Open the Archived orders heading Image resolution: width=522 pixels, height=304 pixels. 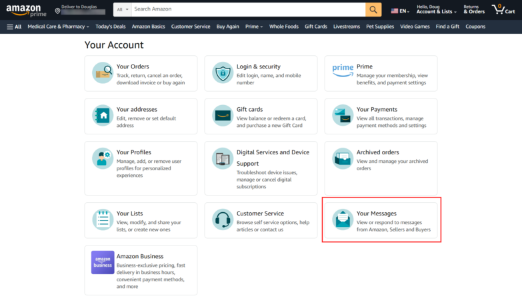click(x=377, y=152)
